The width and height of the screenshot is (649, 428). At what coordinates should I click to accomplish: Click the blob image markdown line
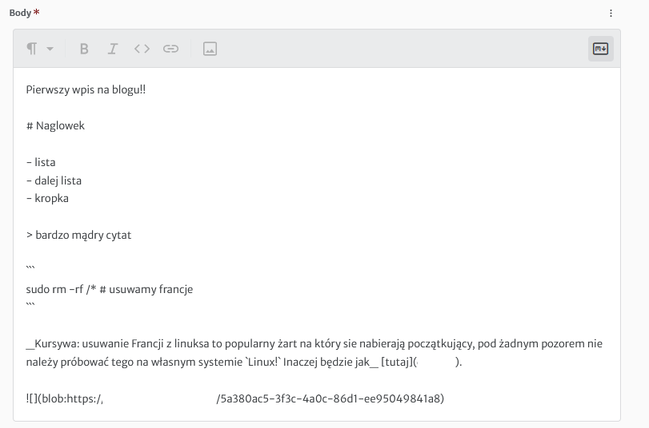pyautogui.click(x=235, y=398)
